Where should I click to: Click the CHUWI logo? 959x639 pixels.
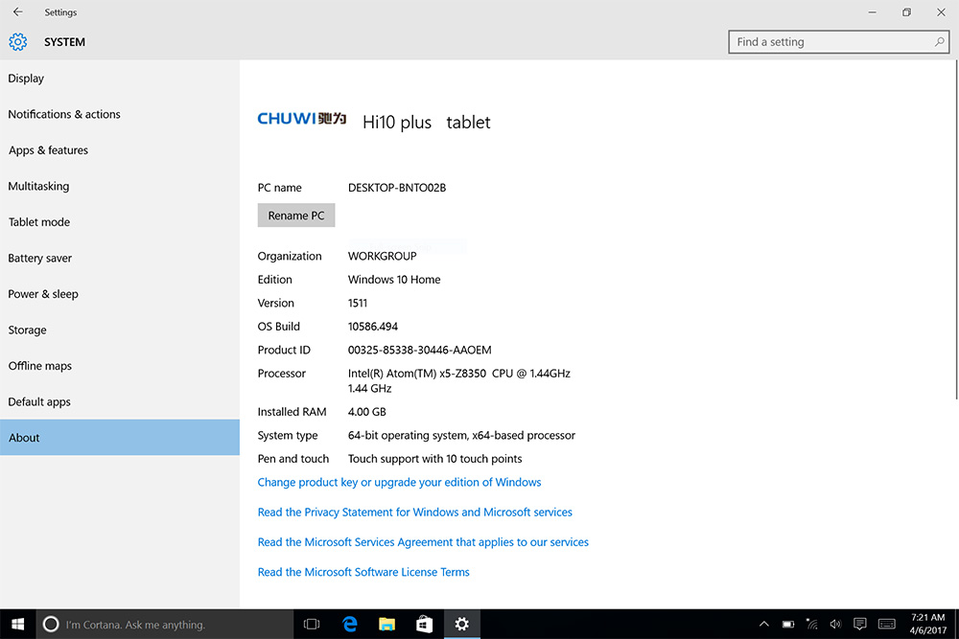[302, 118]
